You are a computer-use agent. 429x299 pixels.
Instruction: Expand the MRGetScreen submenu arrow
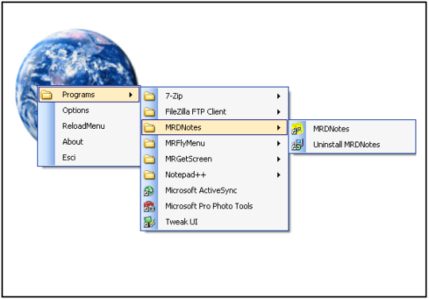[x=279, y=159]
